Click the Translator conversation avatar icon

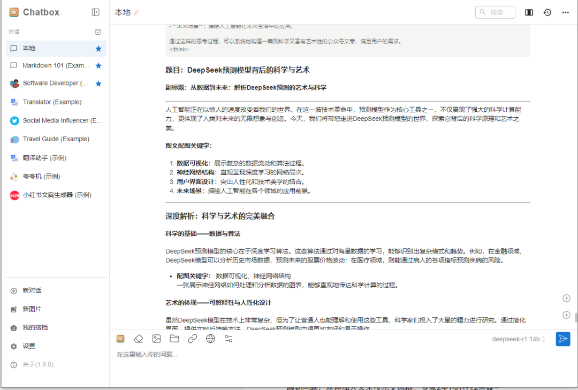click(x=14, y=102)
